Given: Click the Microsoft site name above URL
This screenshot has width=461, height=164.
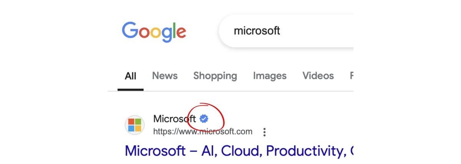Looking at the screenshot, I should point(174,119).
